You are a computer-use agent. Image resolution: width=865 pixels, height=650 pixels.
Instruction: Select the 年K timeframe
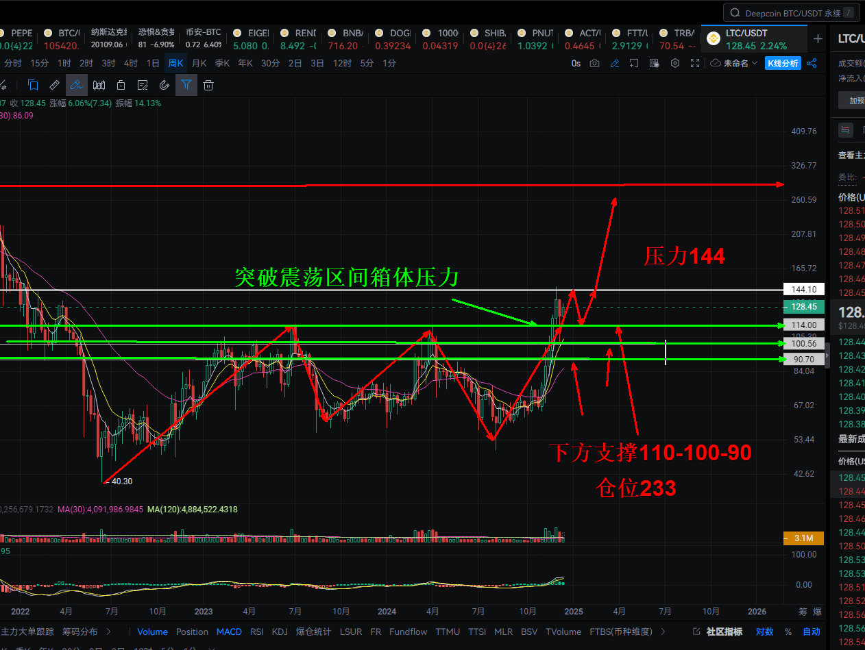point(245,63)
